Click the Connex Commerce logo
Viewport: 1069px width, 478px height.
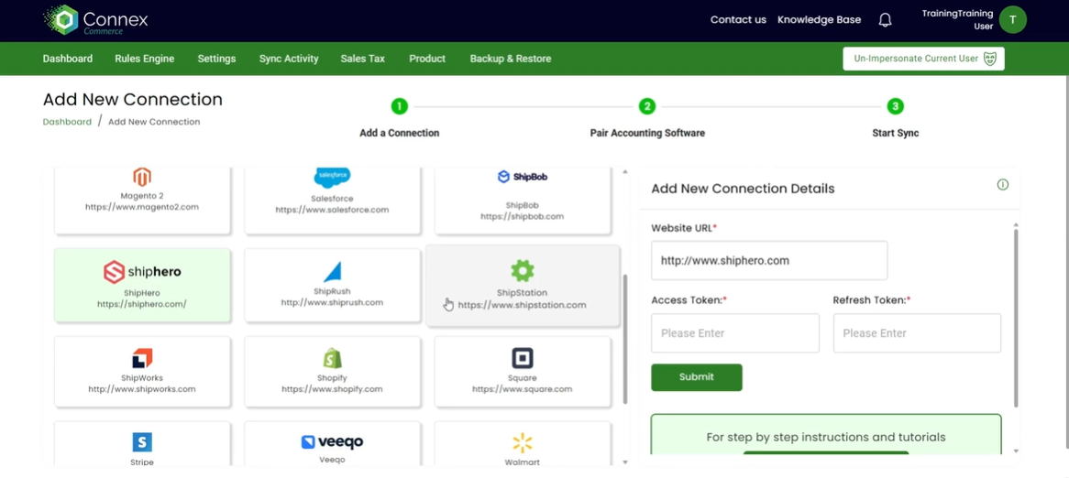[x=95, y=20]
